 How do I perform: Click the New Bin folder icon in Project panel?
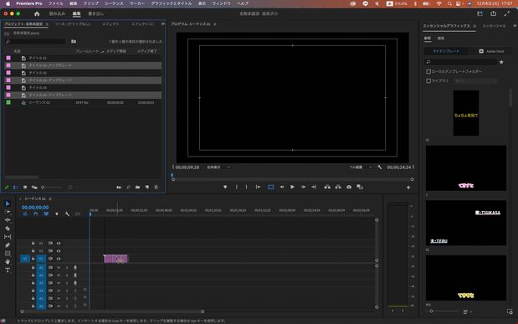click(x=137, y=188)
